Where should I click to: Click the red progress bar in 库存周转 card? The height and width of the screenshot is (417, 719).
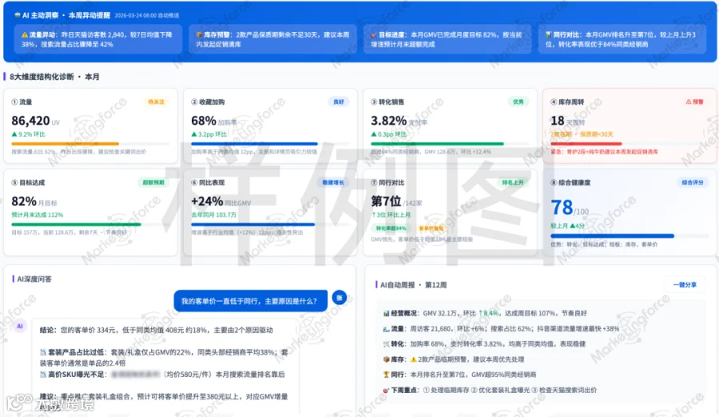click(x=586, y=144)
